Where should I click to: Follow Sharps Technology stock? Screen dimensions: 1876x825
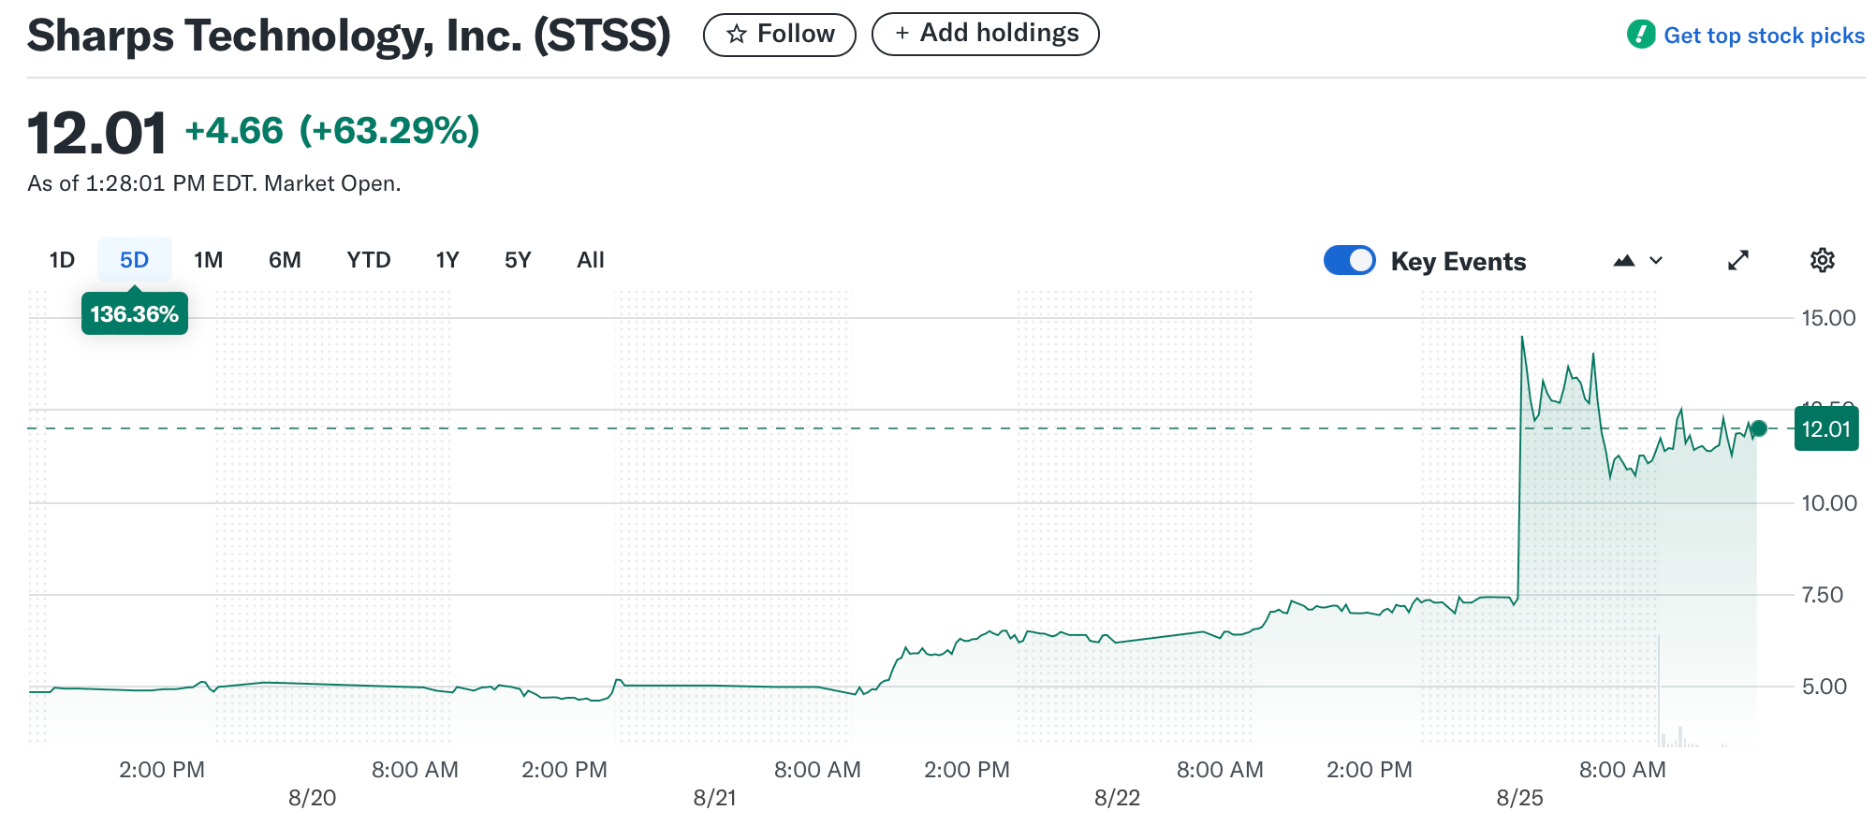(x=779, y=35)
